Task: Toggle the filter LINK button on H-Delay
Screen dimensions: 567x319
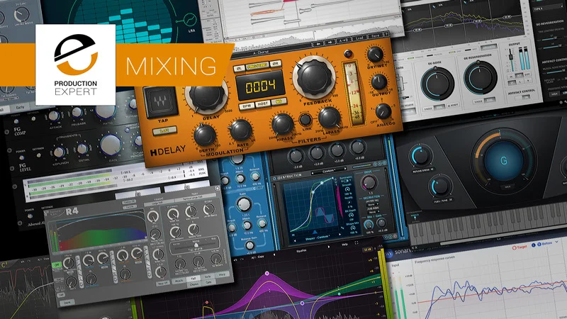Action: pyautogui.click(x=305, y=119)
